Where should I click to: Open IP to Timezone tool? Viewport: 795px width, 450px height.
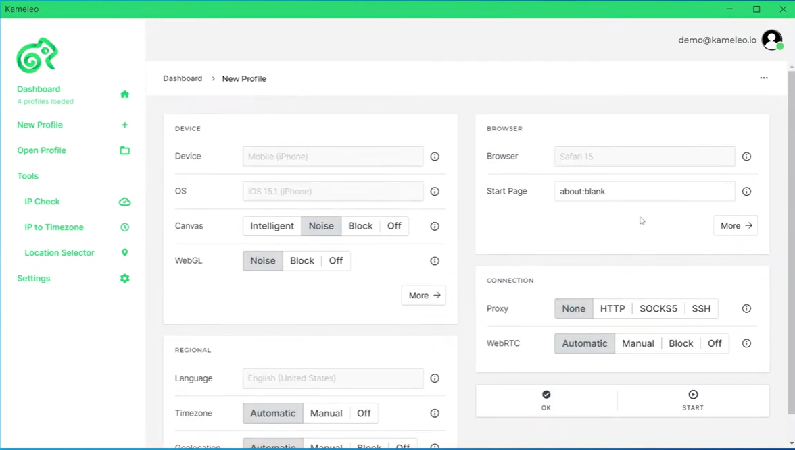[x=54, y=227]
